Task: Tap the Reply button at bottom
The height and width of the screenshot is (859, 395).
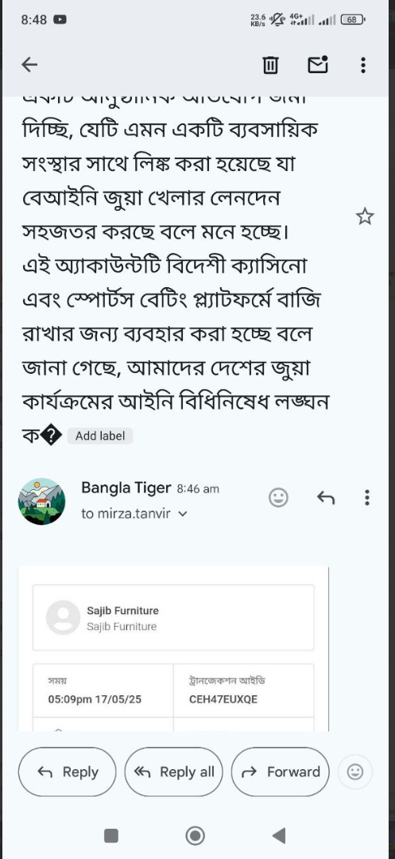Action: (x=68, y=772)
